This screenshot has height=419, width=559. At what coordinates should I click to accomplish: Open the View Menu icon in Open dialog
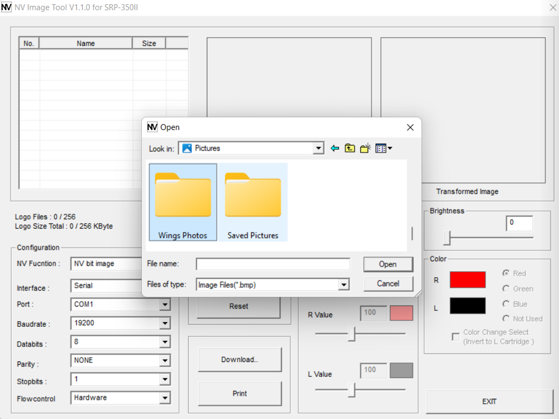[384, 148]
